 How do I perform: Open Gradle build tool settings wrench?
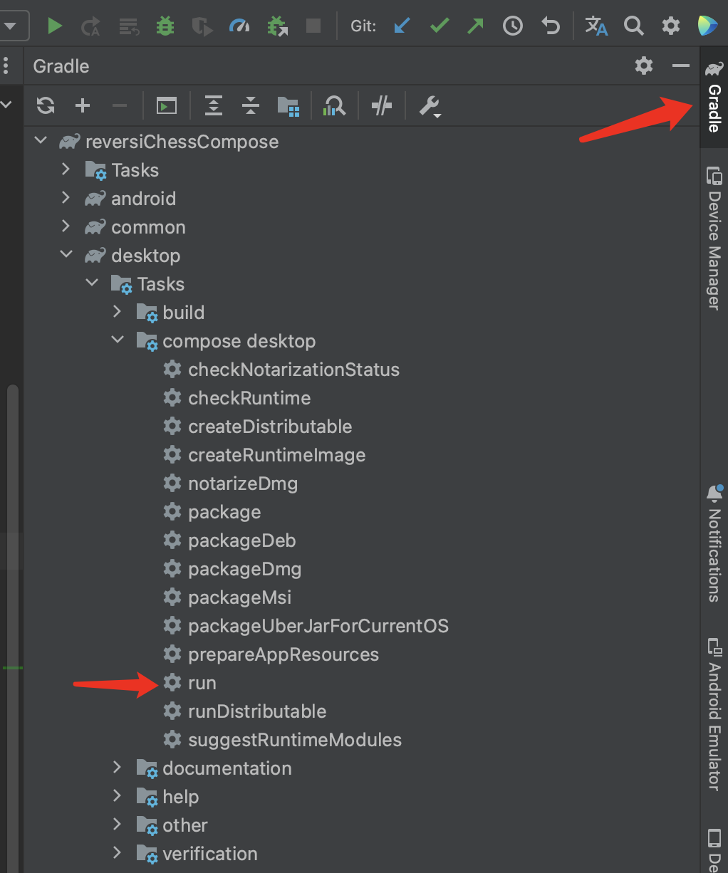coord(430,106)
